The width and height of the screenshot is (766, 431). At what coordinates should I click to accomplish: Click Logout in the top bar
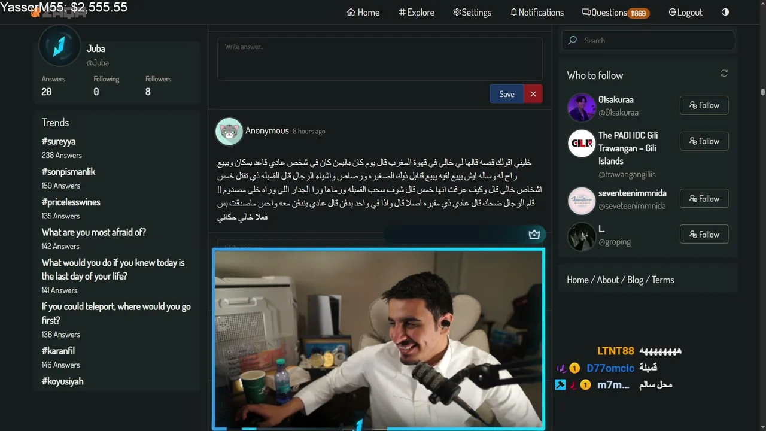coord(685,12)
